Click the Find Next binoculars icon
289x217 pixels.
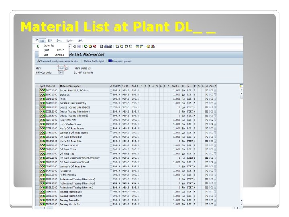110,47
